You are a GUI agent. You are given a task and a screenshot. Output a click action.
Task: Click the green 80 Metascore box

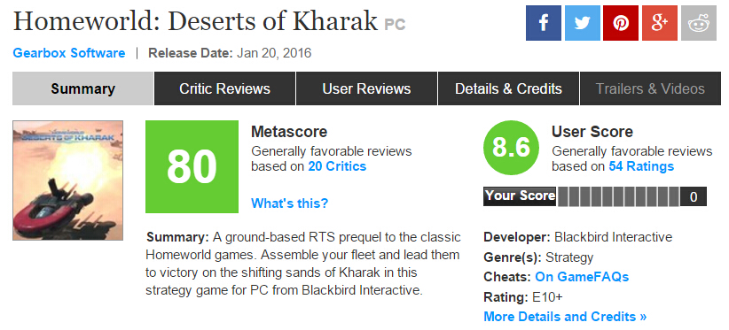click(x=192, y=167)
